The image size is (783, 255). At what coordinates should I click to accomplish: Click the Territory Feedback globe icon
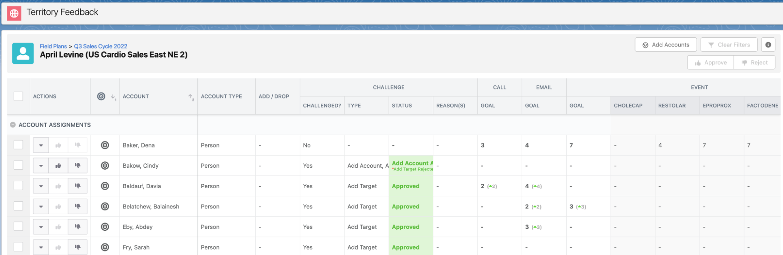(14, 13)
